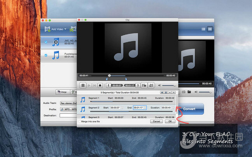Click the segment list scrollbar
Screen dimensions: 252x157
point(177,105)
